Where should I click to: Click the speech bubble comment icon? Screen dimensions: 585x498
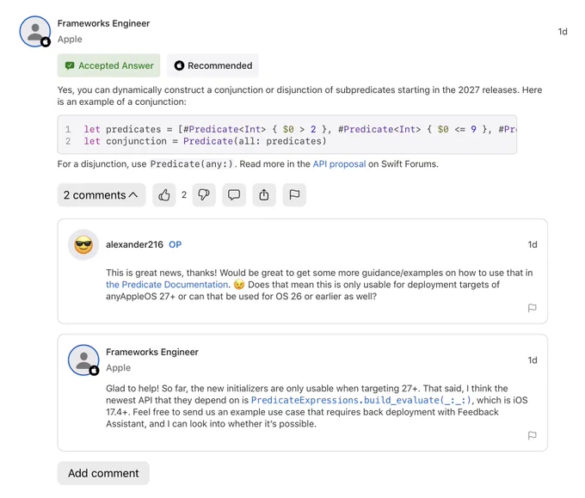click(x=234, y=194)
